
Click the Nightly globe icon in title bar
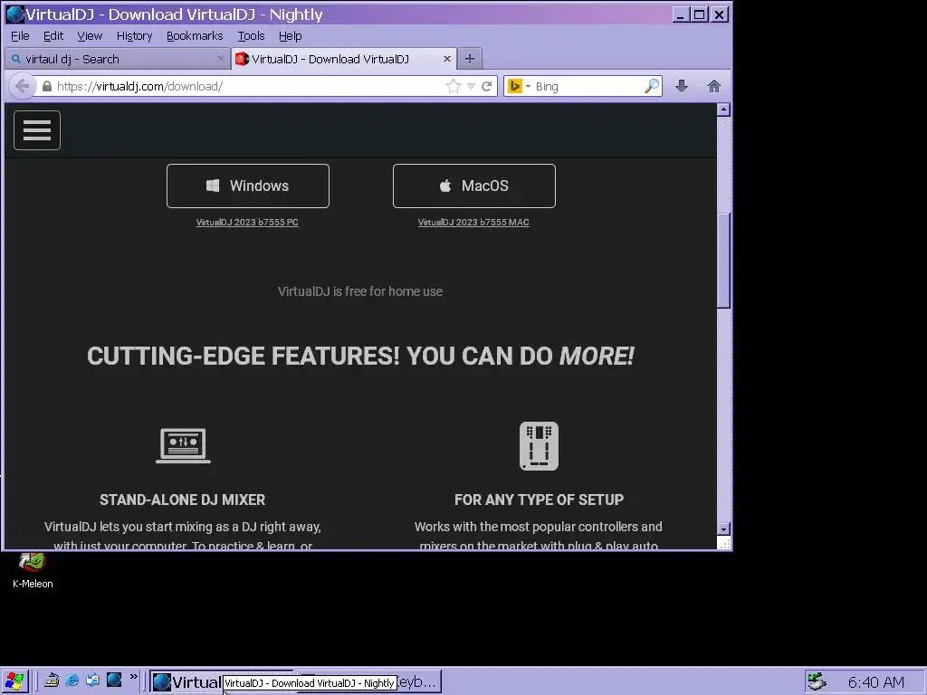[14, 14]
